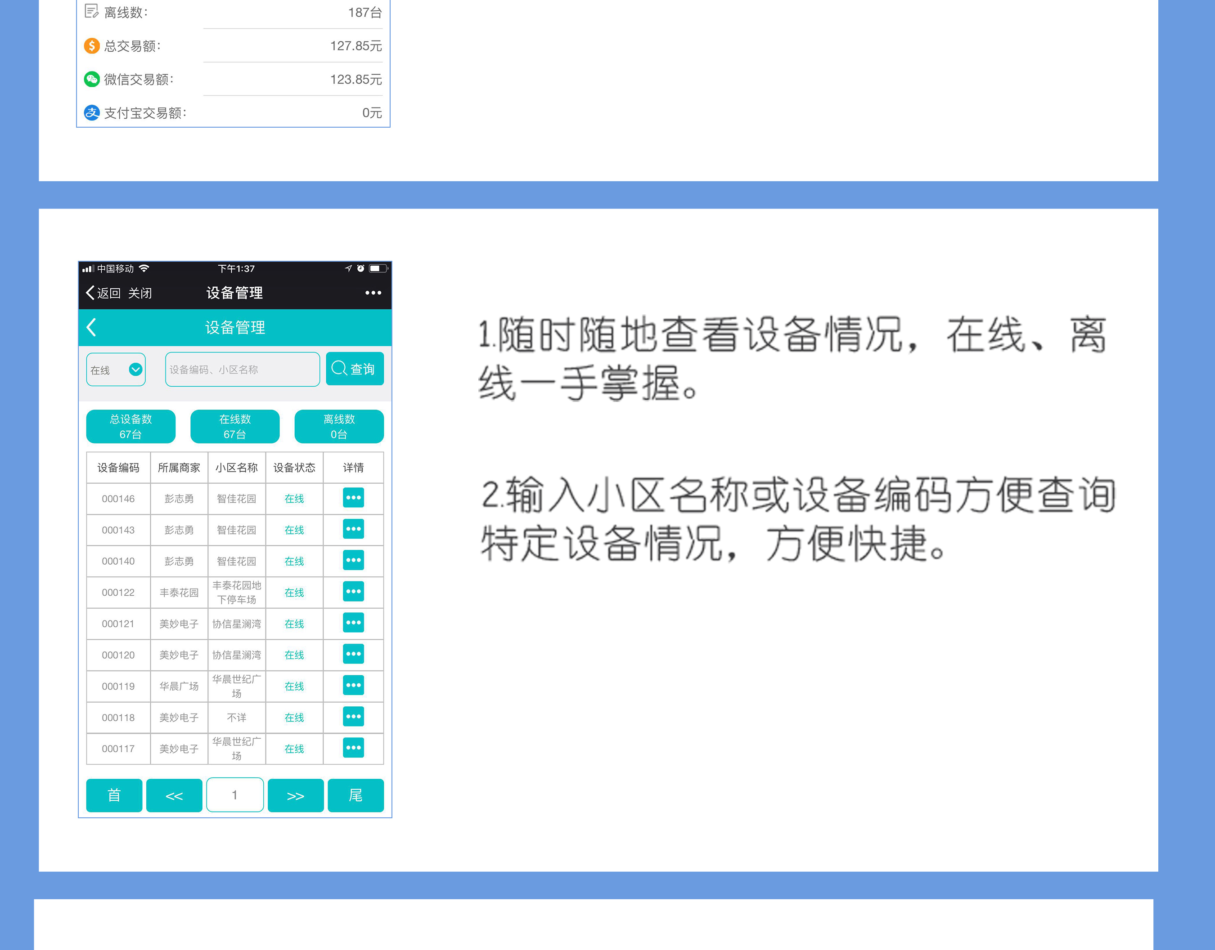Click the 设备状态 column header

point(294,467)
